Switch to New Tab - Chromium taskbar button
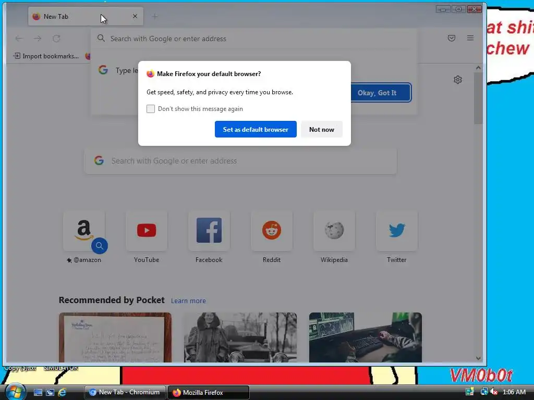This screenshot has width=534, height=400. pos(125,392)
